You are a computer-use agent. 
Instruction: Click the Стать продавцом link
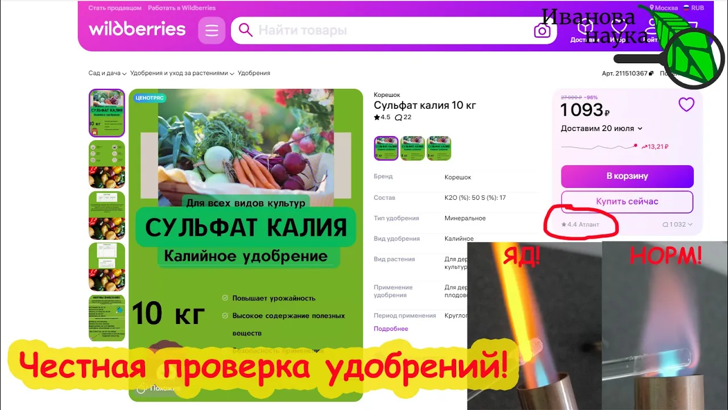(115, 8)
